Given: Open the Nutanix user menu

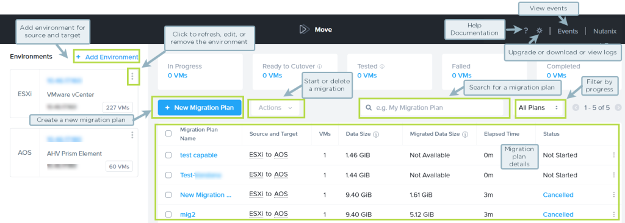Looking at the screenshot, I should click(605, 31).
